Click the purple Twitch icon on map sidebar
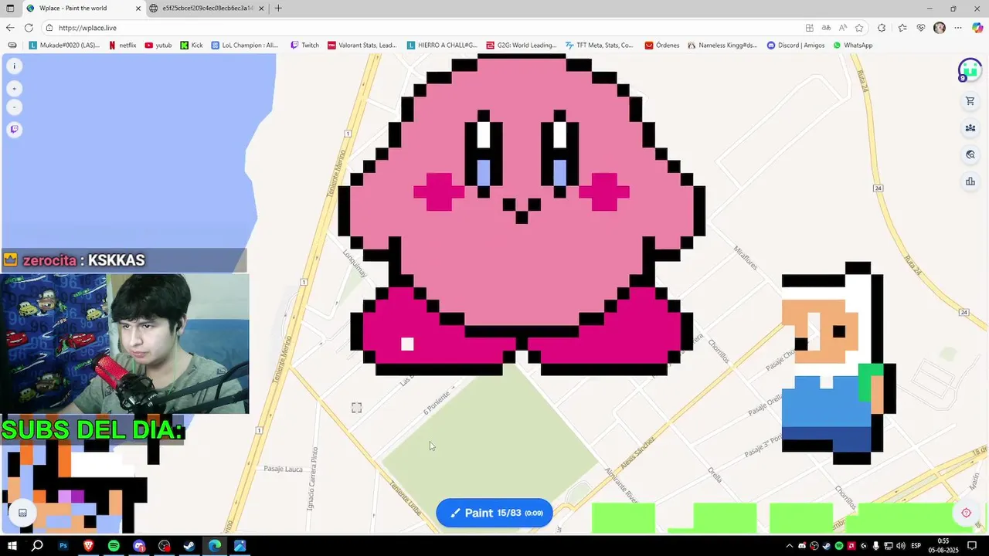Viewport: 989px width, 556px height. [14, 129]
